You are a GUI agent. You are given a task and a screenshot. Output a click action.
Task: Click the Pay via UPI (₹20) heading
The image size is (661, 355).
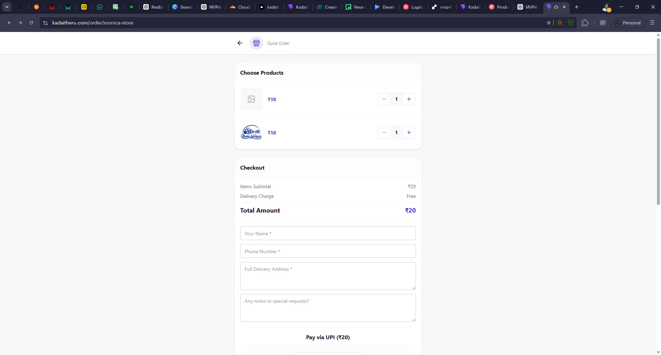(x=328, y=337)
